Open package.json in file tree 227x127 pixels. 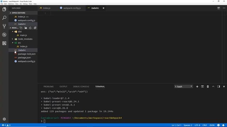[24, 58]
